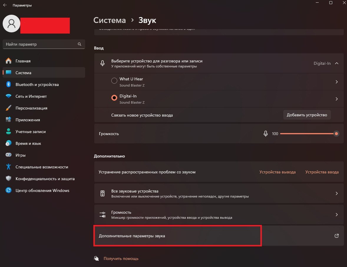The width and height of the screenshot is (347, 267).
Task: Click the back arrow in title bar
Action: point(5,5)
